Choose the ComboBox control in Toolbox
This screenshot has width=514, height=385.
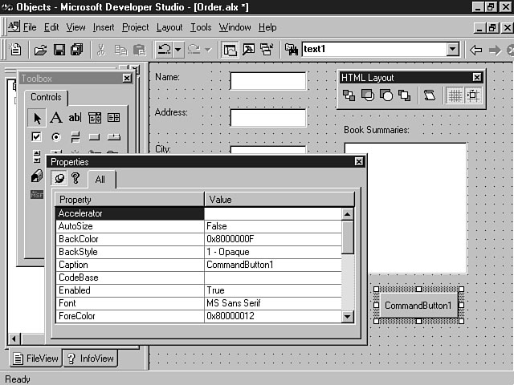click(95, 118)
